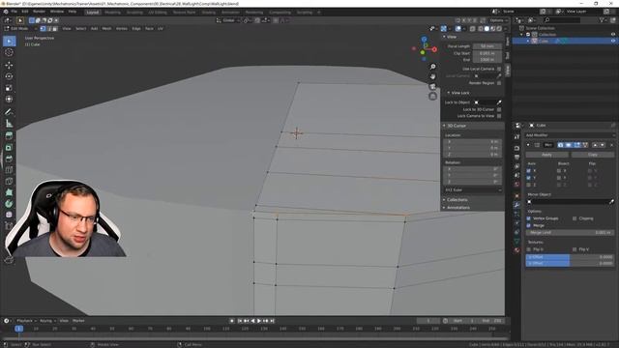The image size is (619, 348).
Task: Pick the Smooth tool
Action: coord(9,215)
